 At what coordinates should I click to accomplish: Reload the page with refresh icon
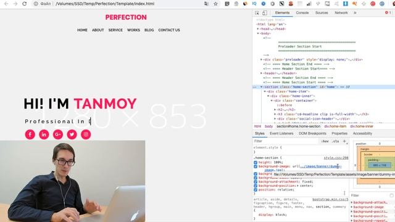[x=25, y=4]
